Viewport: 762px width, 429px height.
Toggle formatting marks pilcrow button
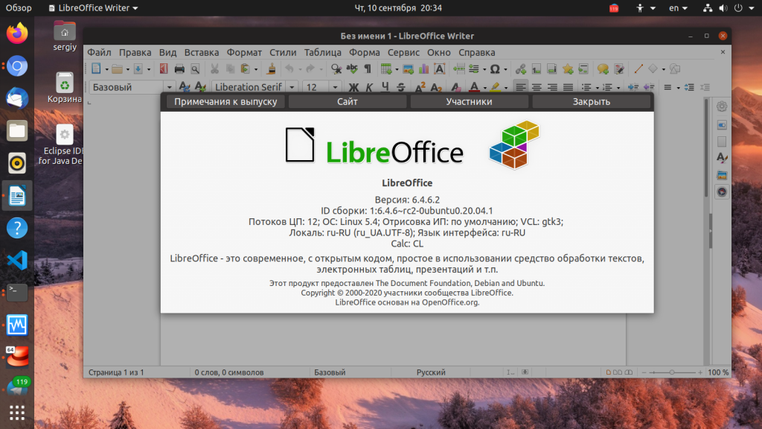[368, 69]
